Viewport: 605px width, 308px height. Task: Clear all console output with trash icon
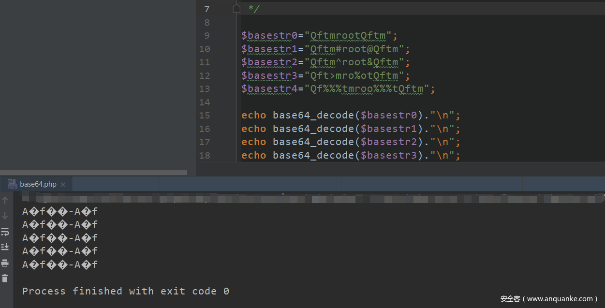tap(5, 278)
